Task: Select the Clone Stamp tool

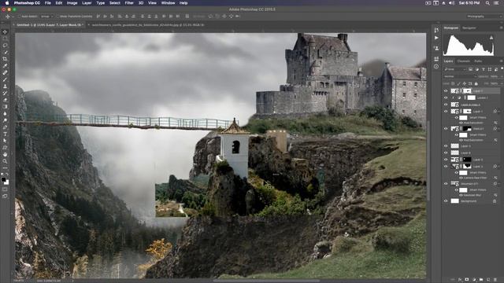Action: pyautogui.click(x=5, y=86)
